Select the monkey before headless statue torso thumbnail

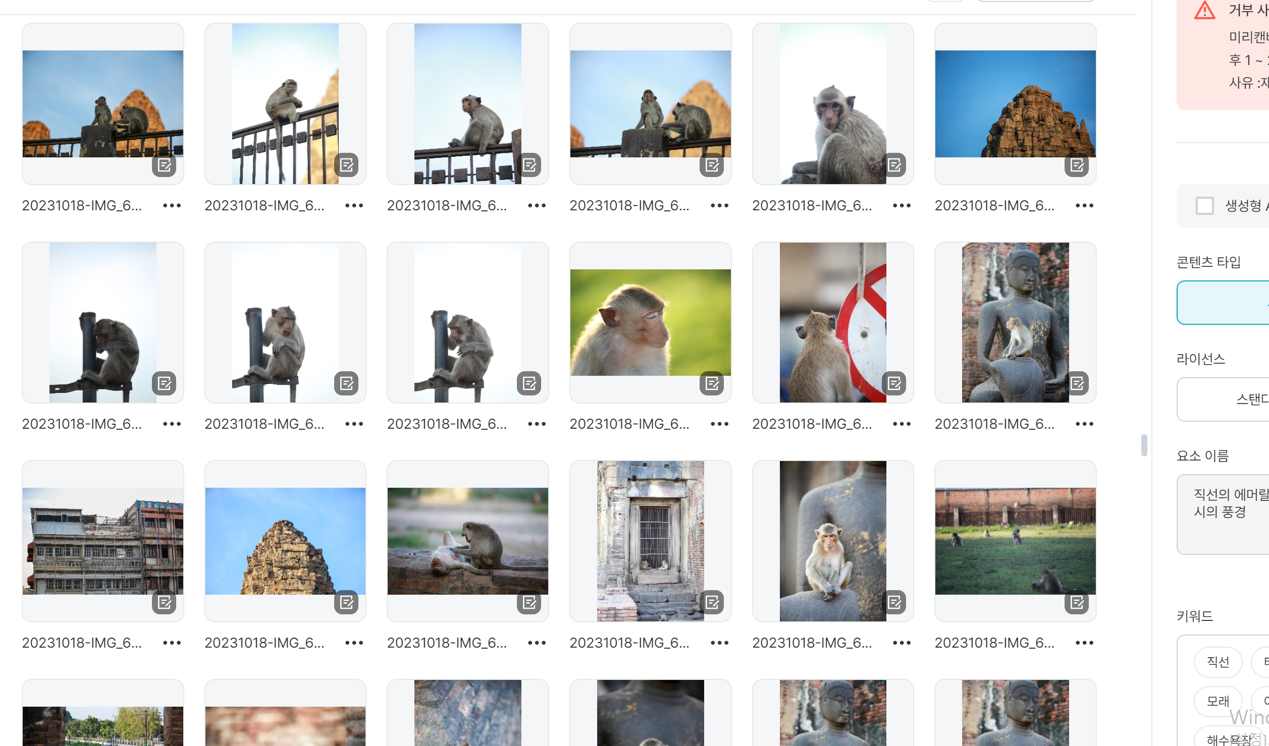point(833,541)
